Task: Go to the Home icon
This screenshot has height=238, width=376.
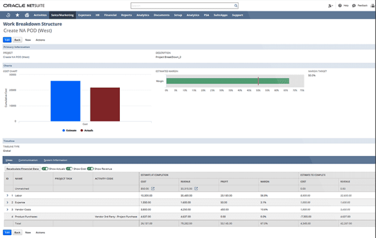Action: [27, 15]
